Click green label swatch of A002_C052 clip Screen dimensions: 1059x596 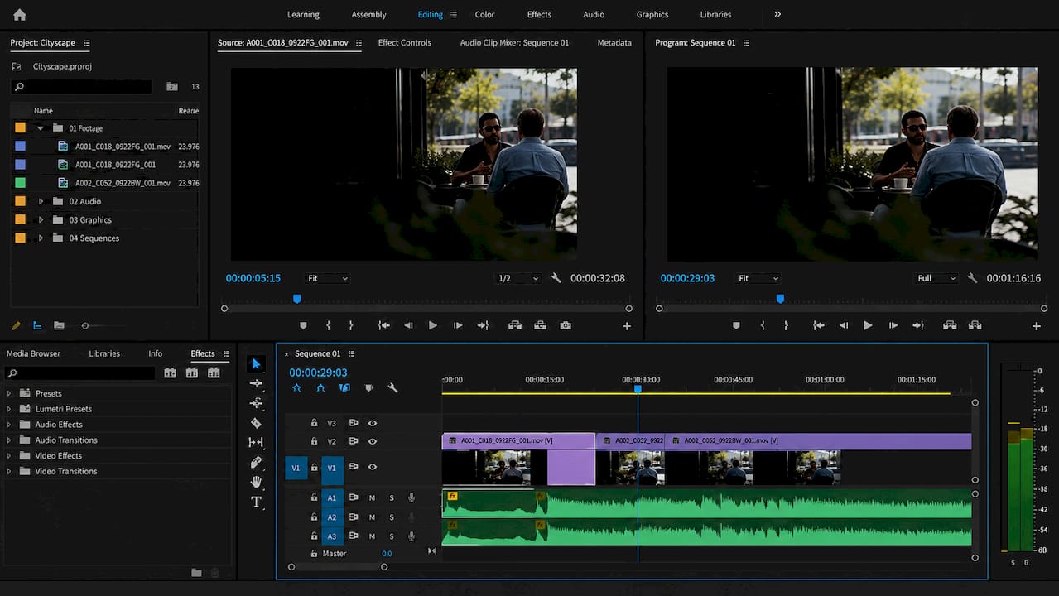click(20, 183)
